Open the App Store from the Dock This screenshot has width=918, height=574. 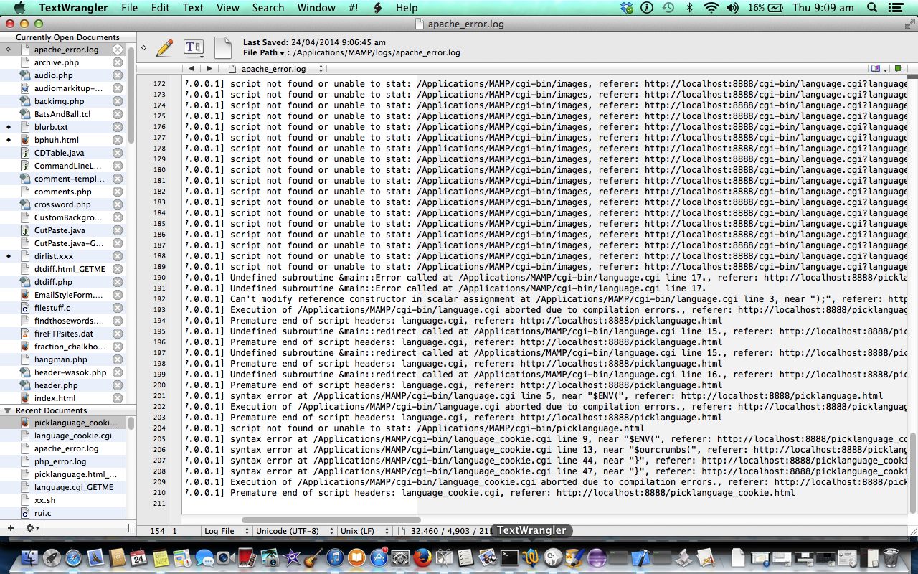point(379,557)
